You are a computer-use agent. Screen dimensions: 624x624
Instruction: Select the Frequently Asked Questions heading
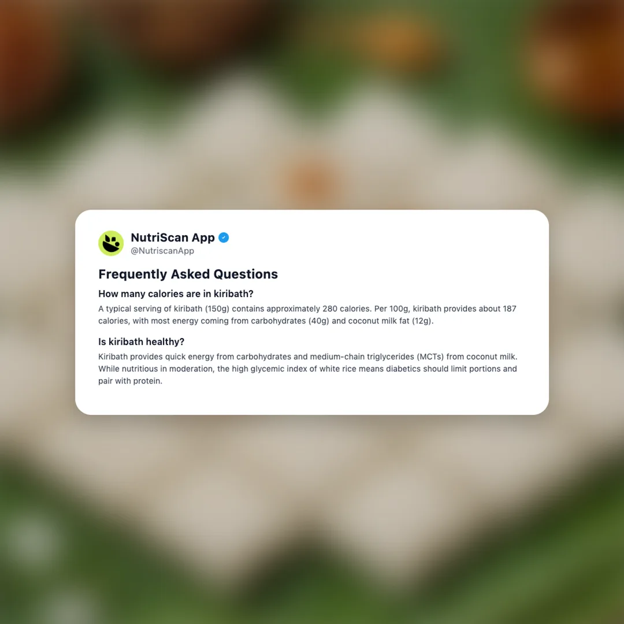pyautogui.click(x=188, y=274)
